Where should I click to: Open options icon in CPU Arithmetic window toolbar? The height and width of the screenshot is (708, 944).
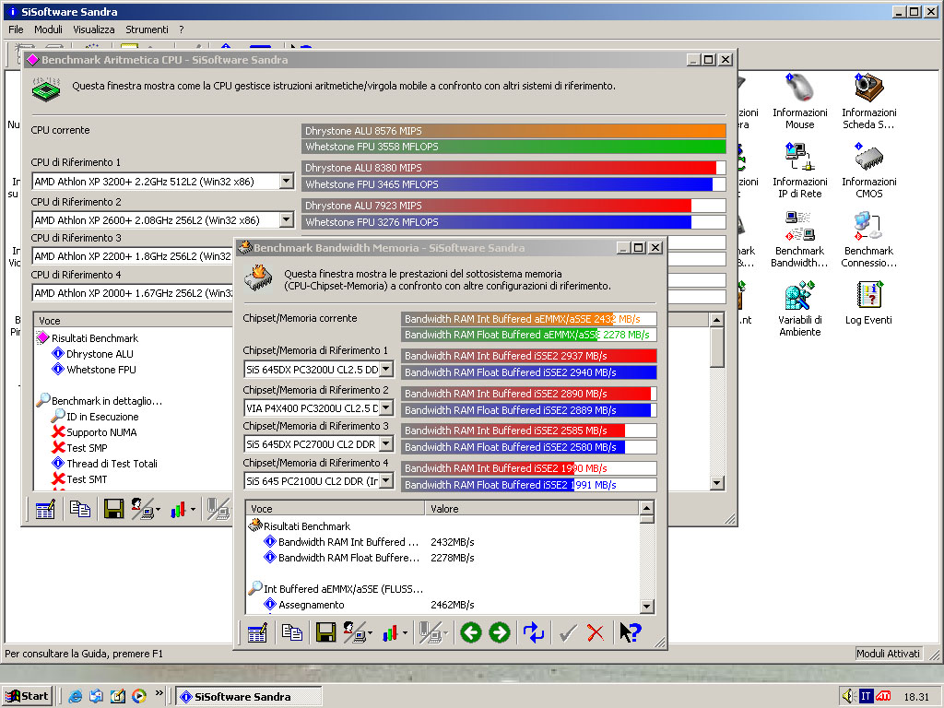tap(45, 510)
